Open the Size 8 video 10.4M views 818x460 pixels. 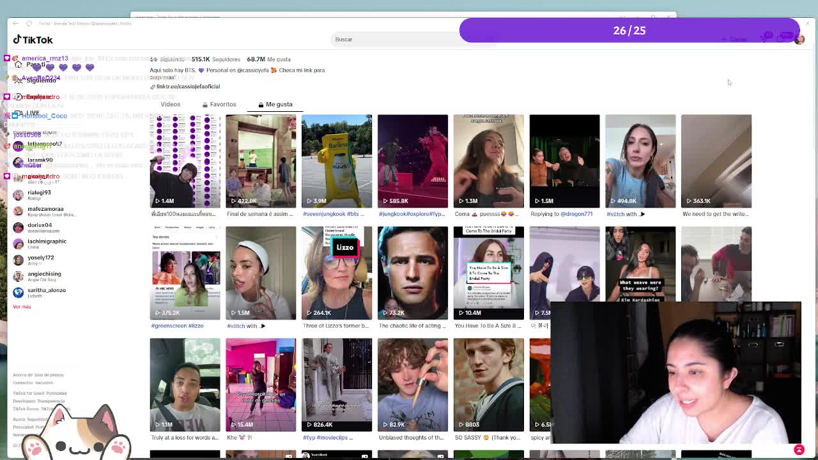489,273
